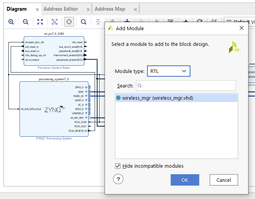This screenshot has height=199, width=255.
Task: Zoom out of the block diagram
Action: coord(26,22)
